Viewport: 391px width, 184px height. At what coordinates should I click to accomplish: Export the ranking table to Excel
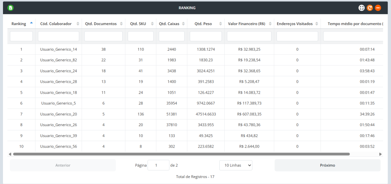pos(11,8)
